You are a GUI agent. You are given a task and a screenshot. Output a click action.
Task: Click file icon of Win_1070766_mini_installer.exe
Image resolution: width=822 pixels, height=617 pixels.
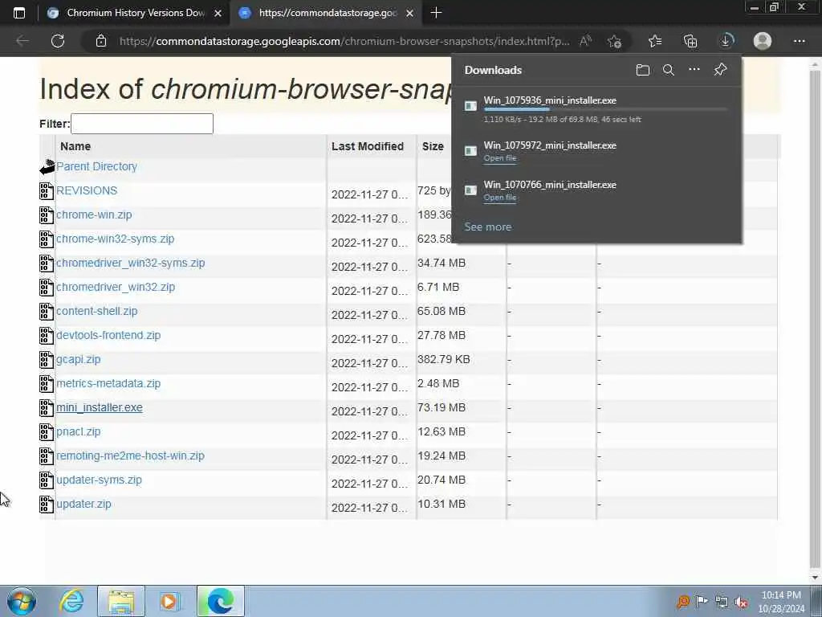[470, 190]
